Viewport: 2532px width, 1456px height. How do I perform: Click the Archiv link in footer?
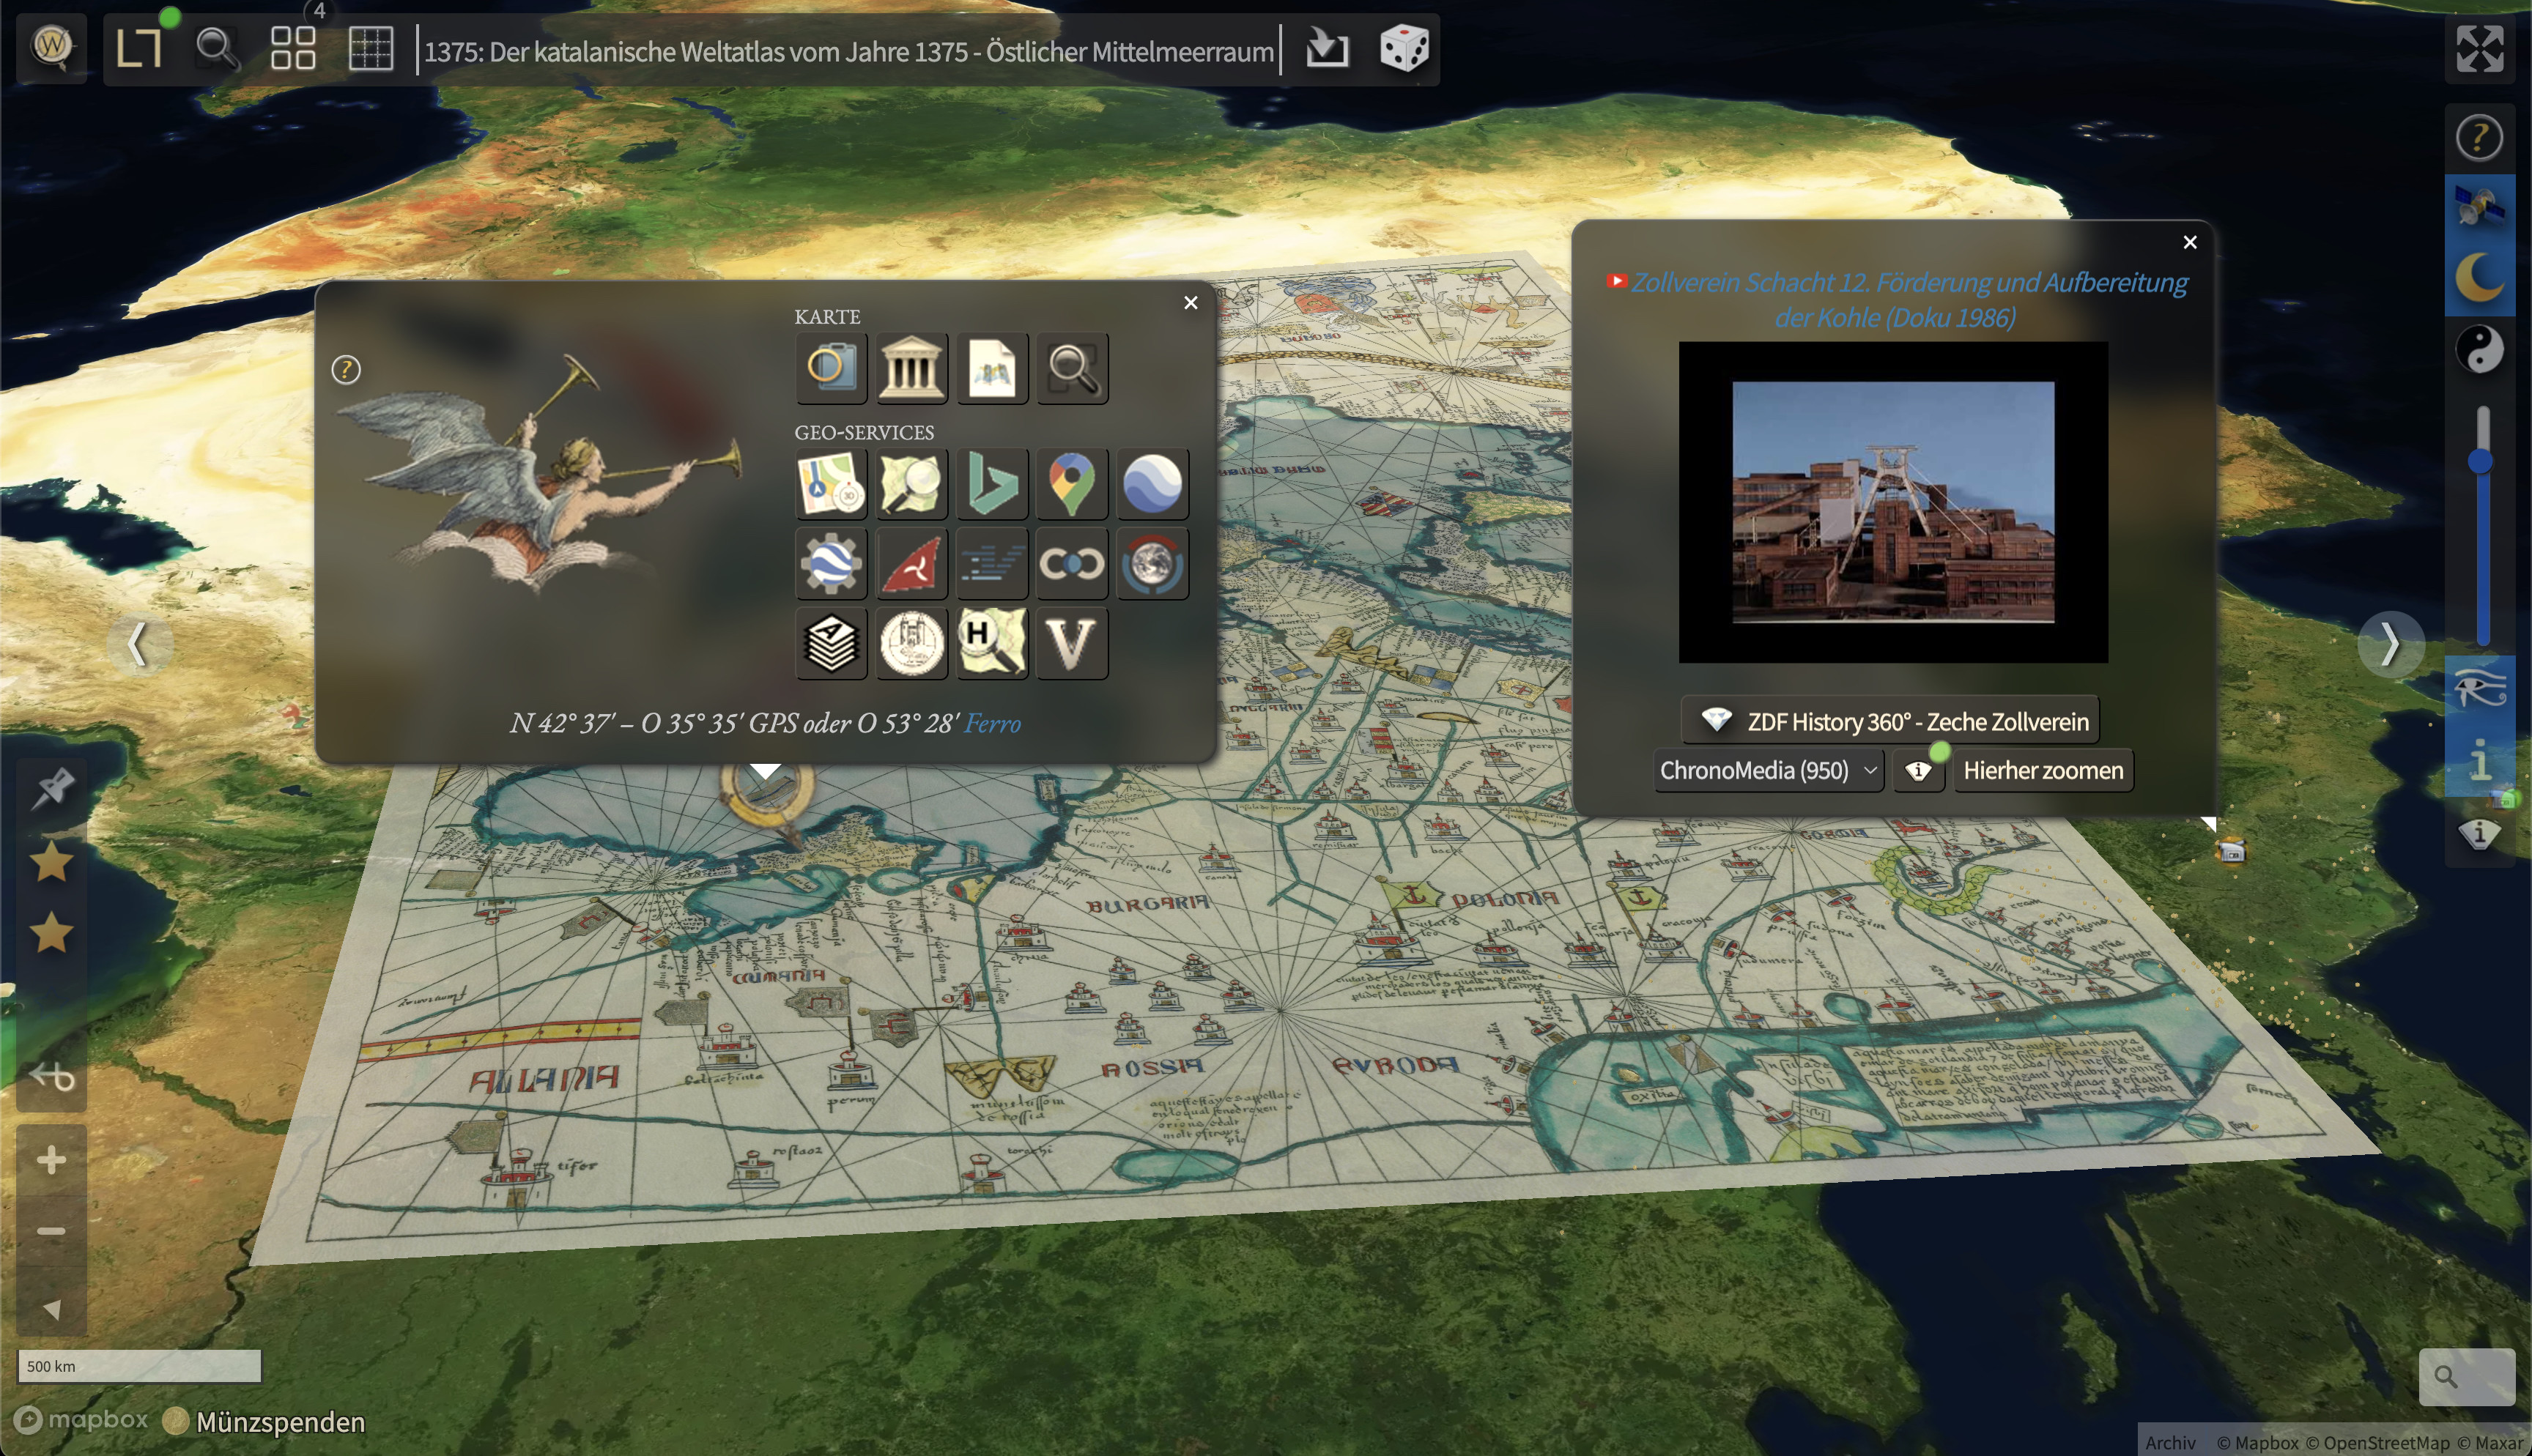point(2170,1442)
